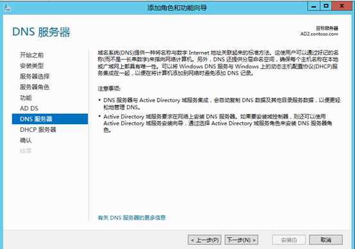355x249 pixels.
Task: Click the 上一步(P) button
Action: pos(204,240)
